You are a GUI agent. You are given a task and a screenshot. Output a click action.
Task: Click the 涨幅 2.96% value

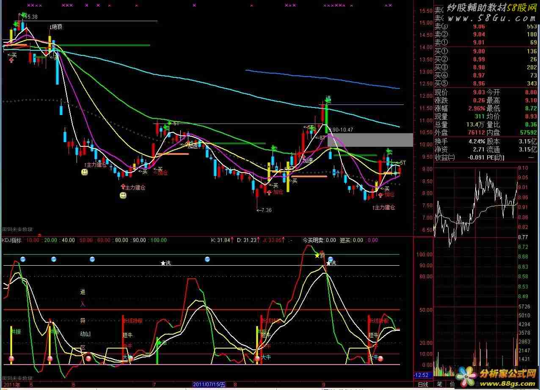(476, 108)
